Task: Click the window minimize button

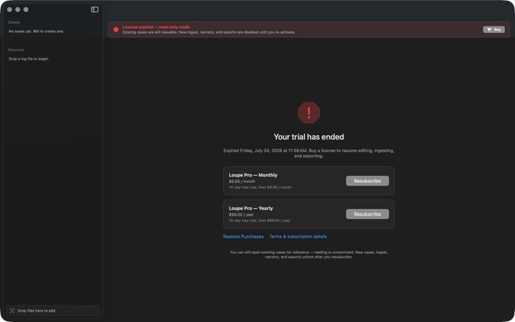Action: tap(18, 10)
